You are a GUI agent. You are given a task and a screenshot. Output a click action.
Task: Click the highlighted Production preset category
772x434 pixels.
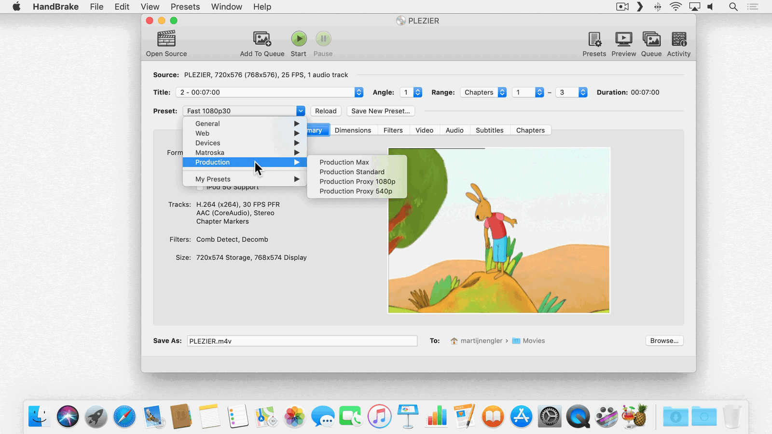245,163
